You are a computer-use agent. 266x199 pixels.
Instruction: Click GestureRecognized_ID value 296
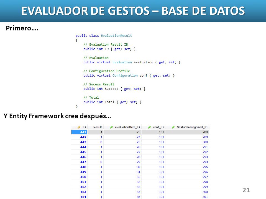click(x=205, y=172)
